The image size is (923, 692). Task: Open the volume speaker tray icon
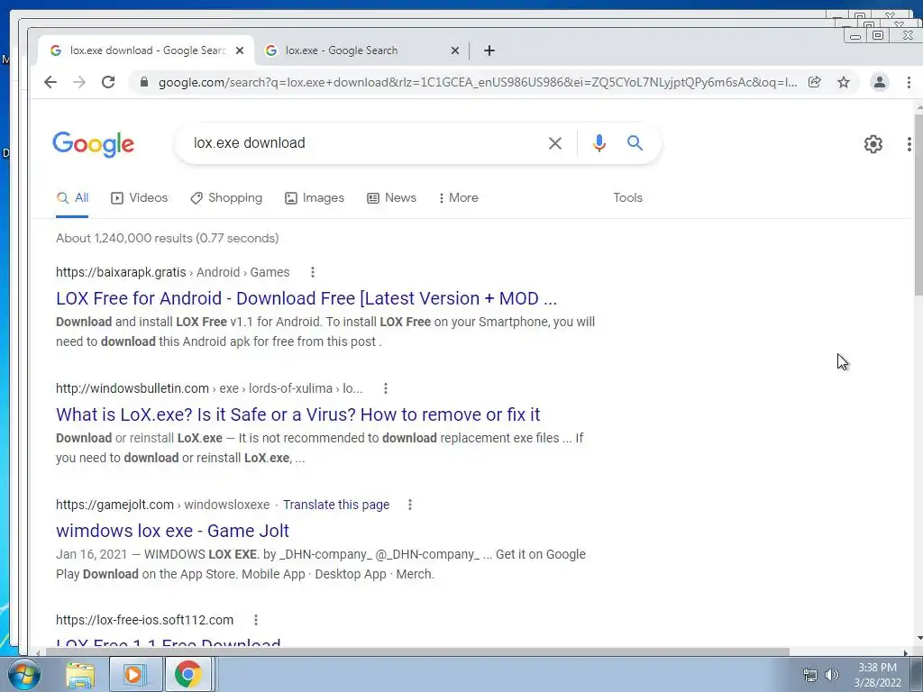click(831, 676)
